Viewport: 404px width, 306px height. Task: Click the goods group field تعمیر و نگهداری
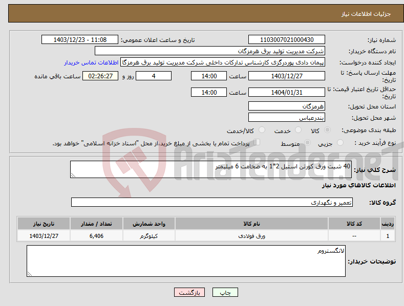pyautogui.click(x=212, y=202)
